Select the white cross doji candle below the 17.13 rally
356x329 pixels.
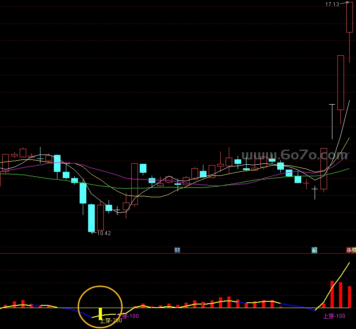tap(315, 192)
